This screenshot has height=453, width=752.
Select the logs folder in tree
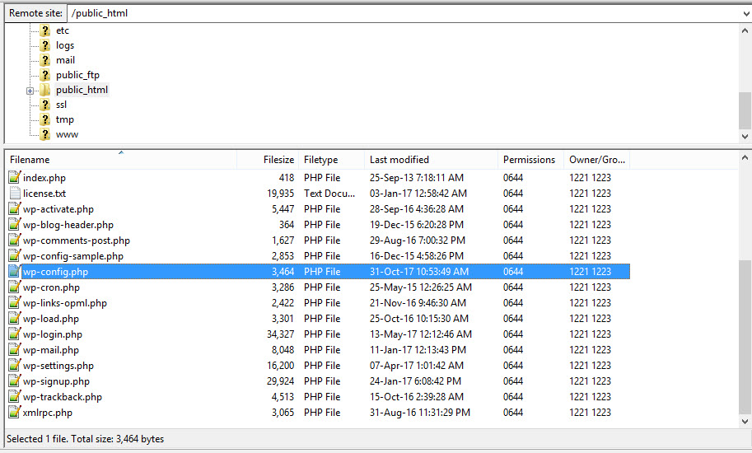tap(65, 45)
